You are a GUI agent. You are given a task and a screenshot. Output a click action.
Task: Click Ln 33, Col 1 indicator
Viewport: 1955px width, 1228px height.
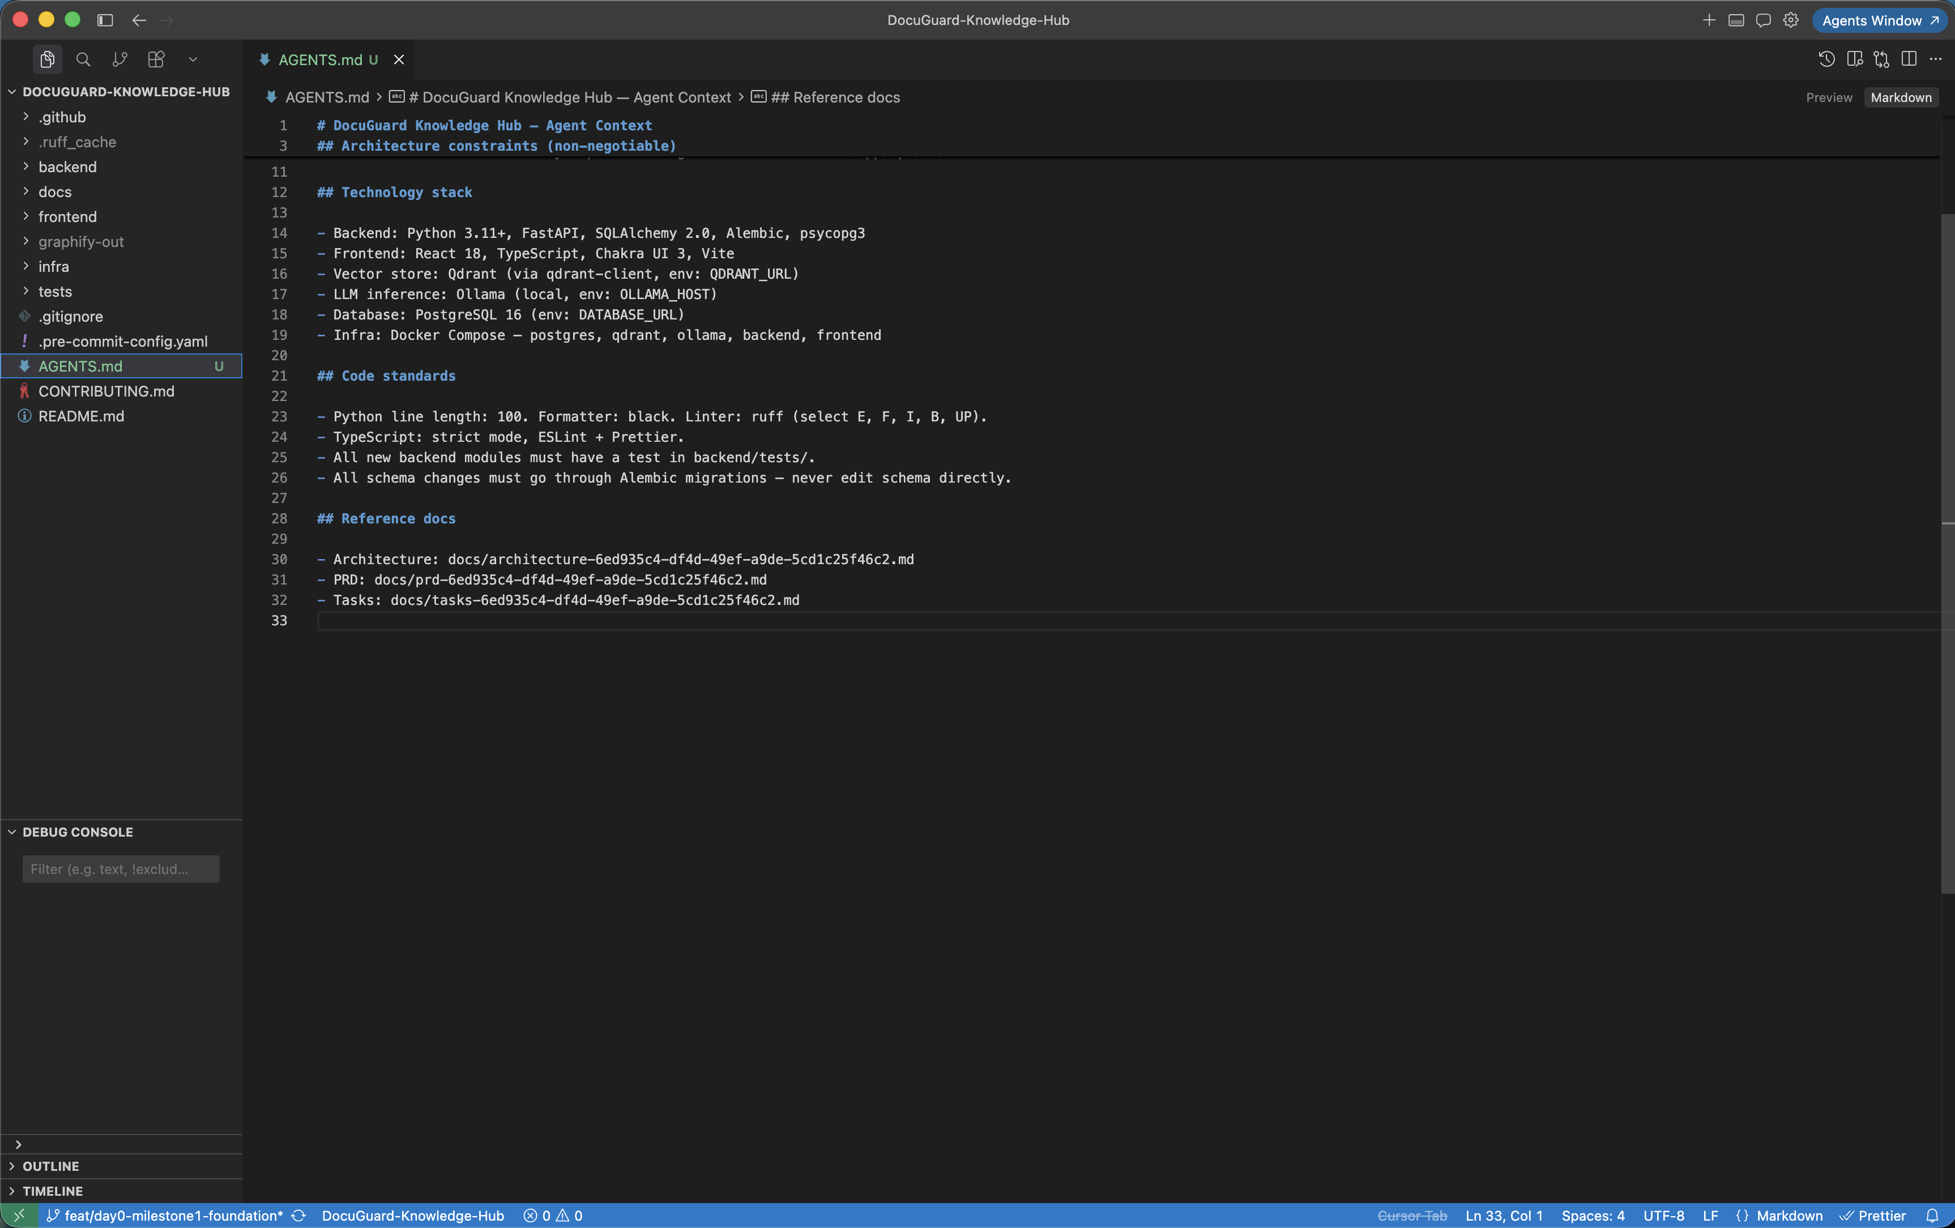click(x=1504, y=1216)
